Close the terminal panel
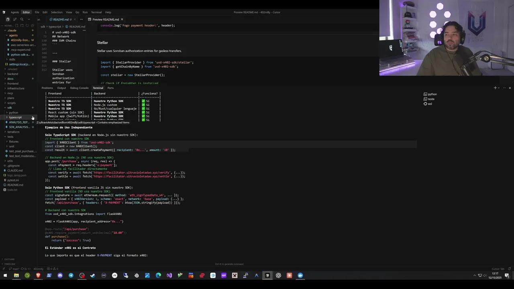 [510, 88]
